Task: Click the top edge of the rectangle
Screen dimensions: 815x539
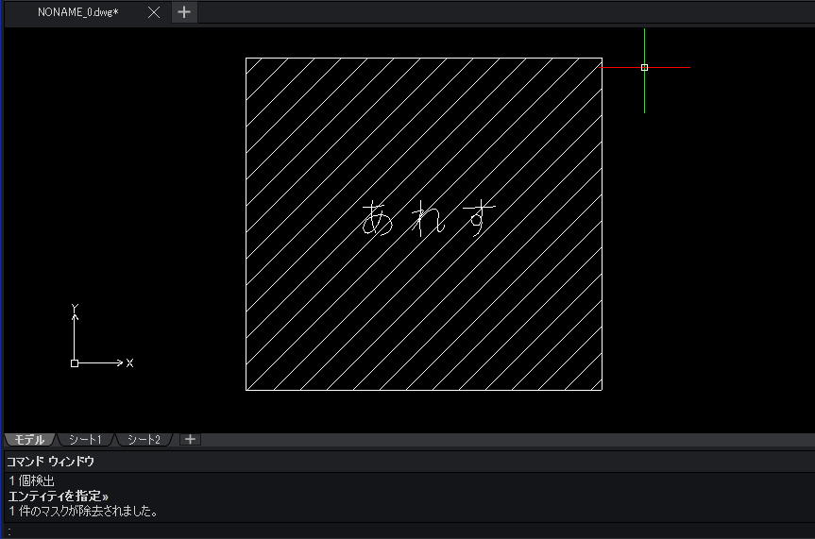Action: point(424,58)
